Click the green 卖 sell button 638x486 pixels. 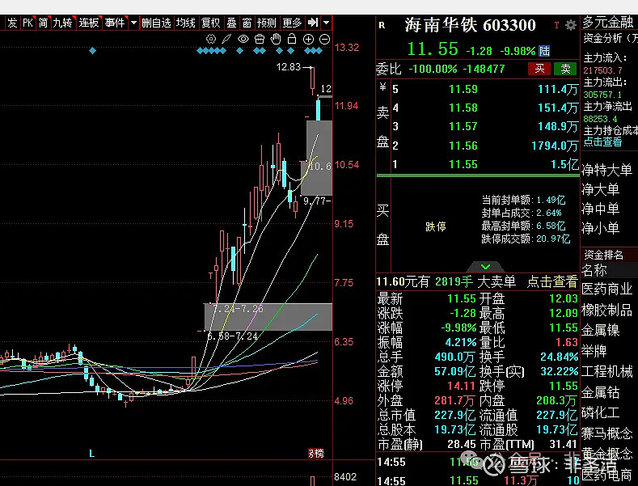(565, 69)
